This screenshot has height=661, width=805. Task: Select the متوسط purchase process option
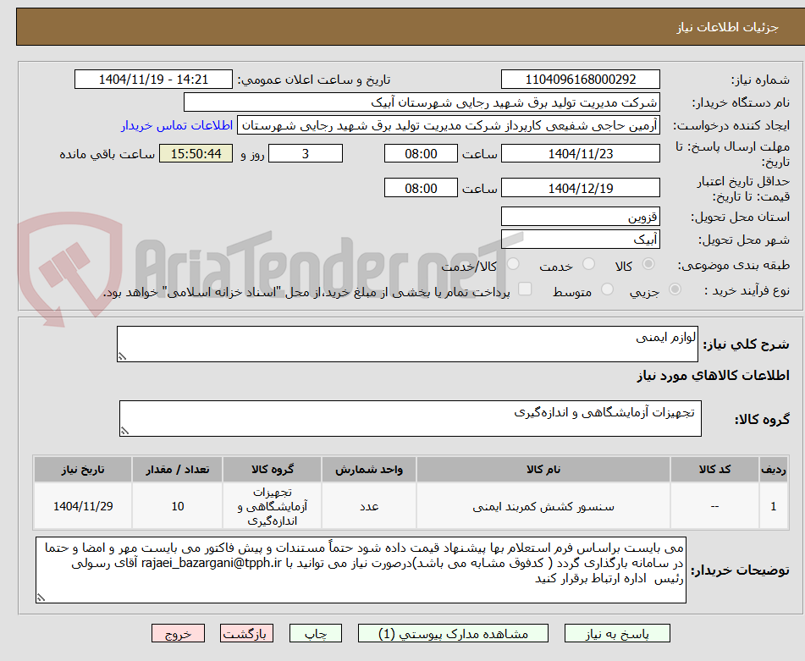tap(606, 290)
